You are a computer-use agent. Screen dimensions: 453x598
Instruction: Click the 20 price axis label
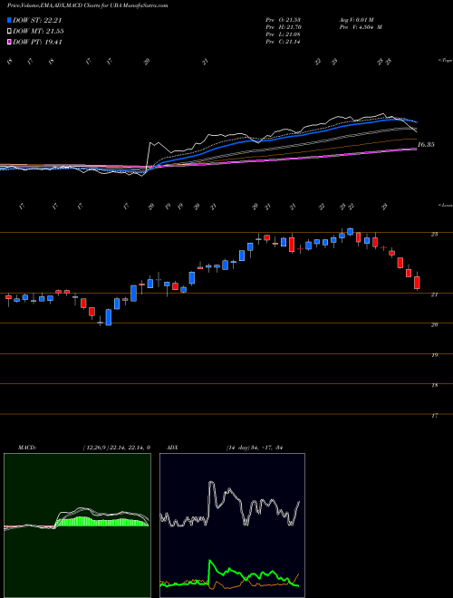point(434,325)
